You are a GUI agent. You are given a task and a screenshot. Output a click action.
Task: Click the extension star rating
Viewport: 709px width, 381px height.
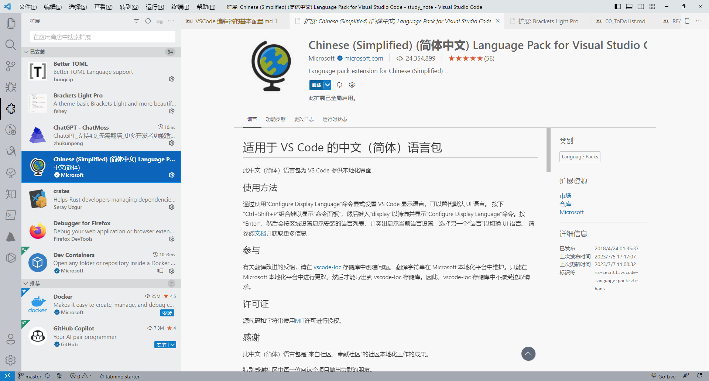(x=471, y=58)
